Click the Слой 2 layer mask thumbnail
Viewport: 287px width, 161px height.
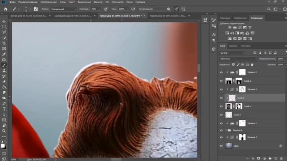(239, 80)
